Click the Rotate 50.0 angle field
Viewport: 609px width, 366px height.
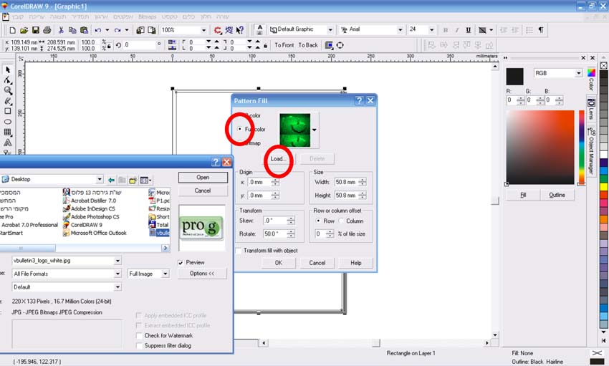(275, 233)
